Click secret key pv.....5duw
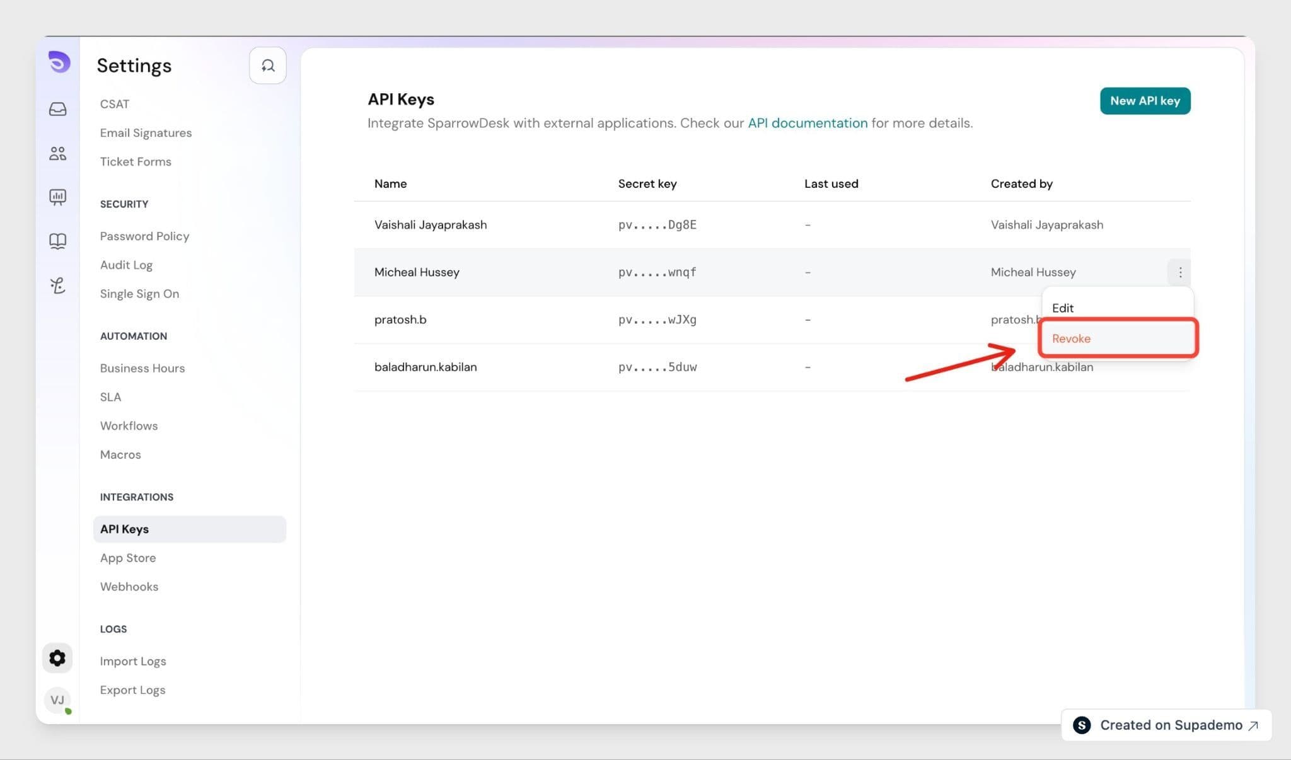 [x=657, y=367]
